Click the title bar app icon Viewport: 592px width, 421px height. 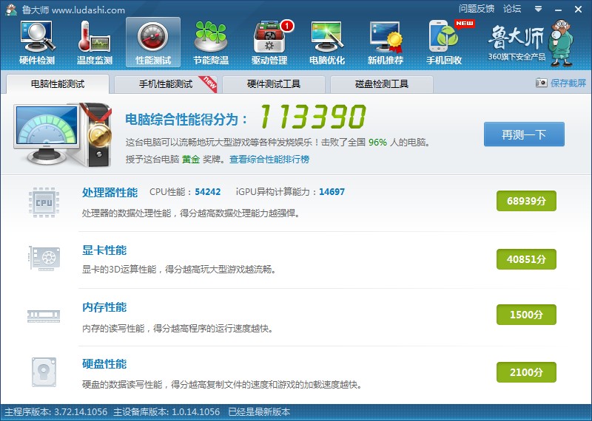11,10
